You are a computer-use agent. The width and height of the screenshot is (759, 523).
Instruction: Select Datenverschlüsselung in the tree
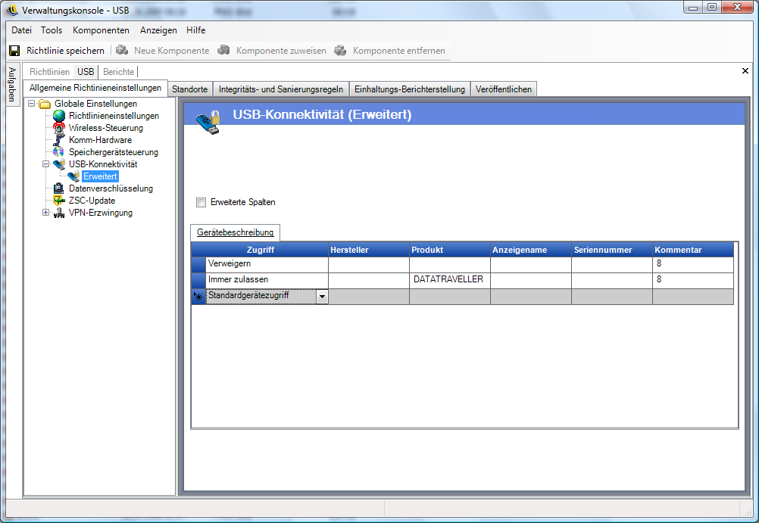[111, 188]
